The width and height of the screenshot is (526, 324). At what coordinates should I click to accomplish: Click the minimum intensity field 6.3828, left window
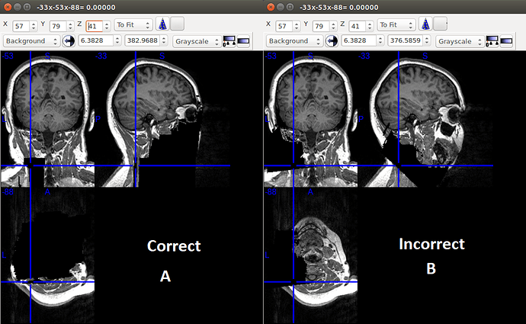[96, 40]
